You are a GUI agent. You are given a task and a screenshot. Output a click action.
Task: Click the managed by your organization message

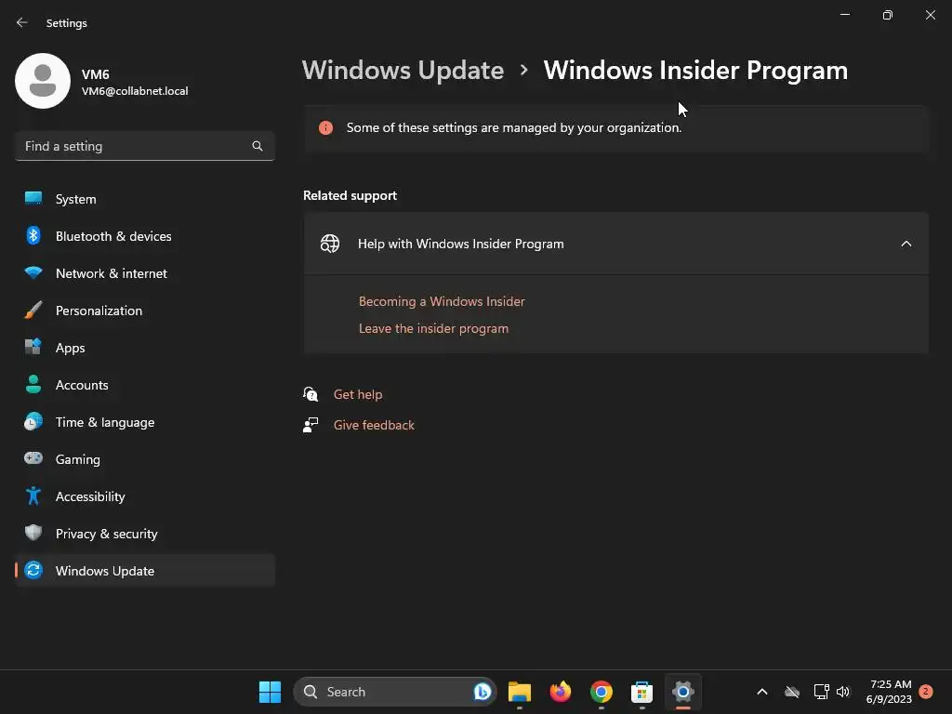point(513,127)
